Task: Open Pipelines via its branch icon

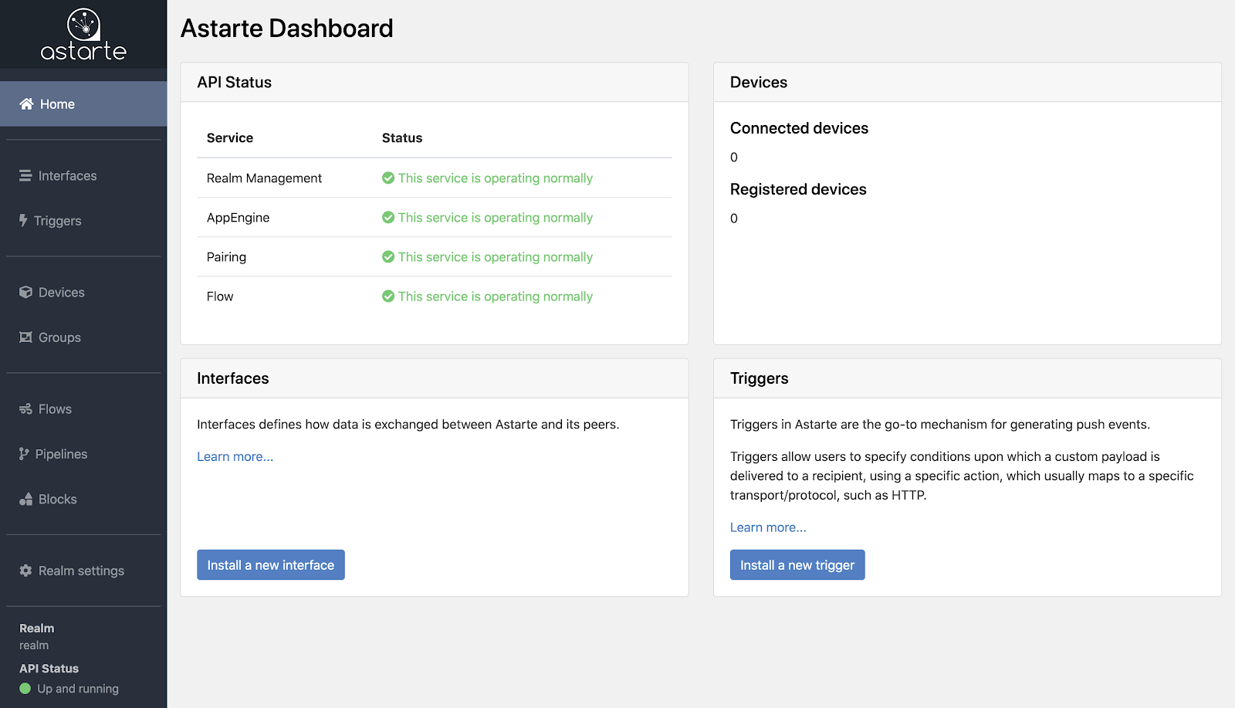Action: pyautogui.click(x=24, y=454)
